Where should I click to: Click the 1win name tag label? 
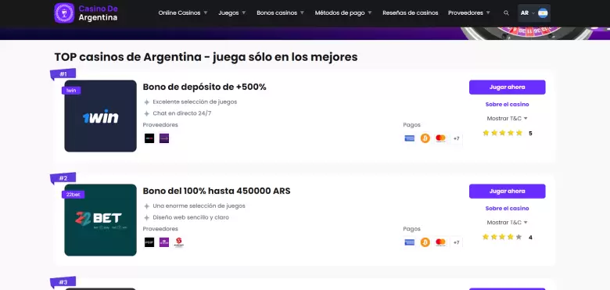71,90
